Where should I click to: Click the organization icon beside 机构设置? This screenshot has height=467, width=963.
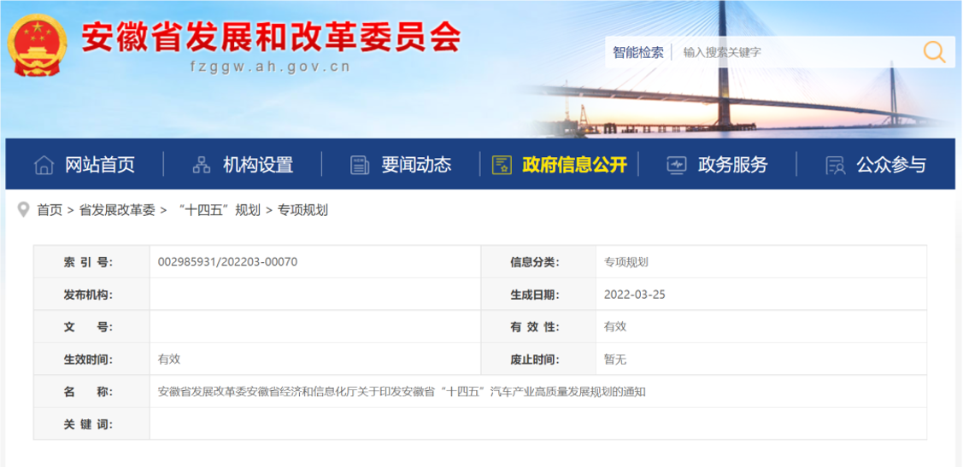point(202,165)
